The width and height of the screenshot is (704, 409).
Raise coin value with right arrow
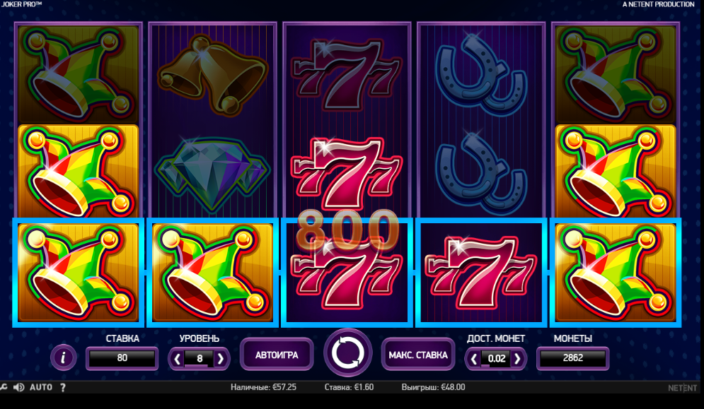coord(517,358)
